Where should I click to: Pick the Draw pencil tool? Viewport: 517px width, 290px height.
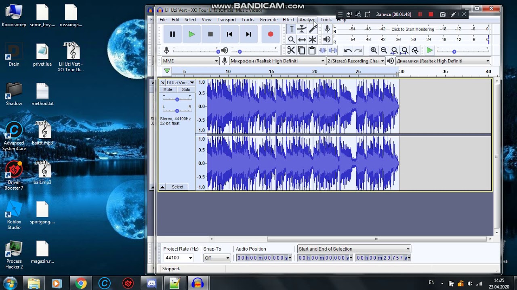coord(312,29)
